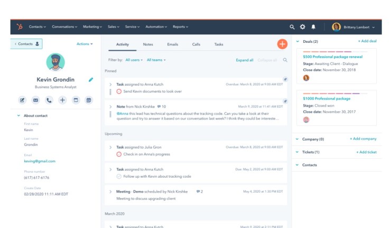The image size is (391, 228).
Task: Click the orange plus button to add activity
Action: tap(282, 44)
